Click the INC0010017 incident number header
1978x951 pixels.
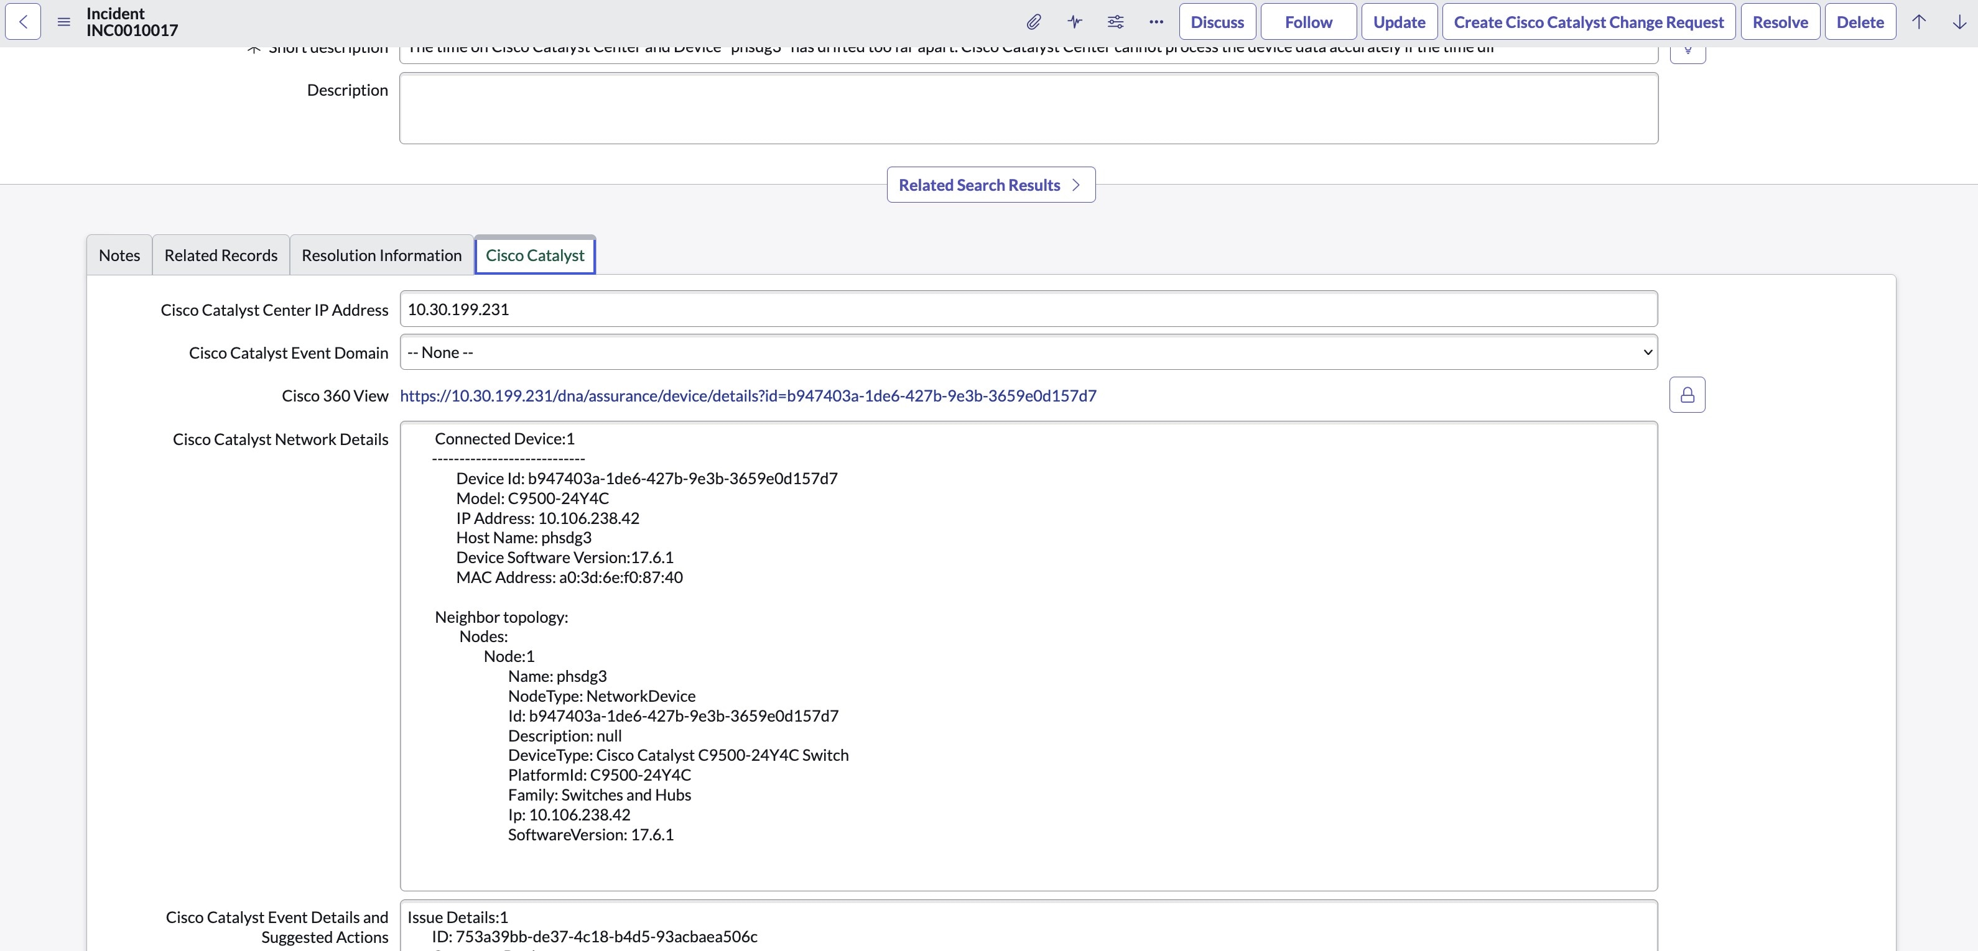(x=132, y=30)
